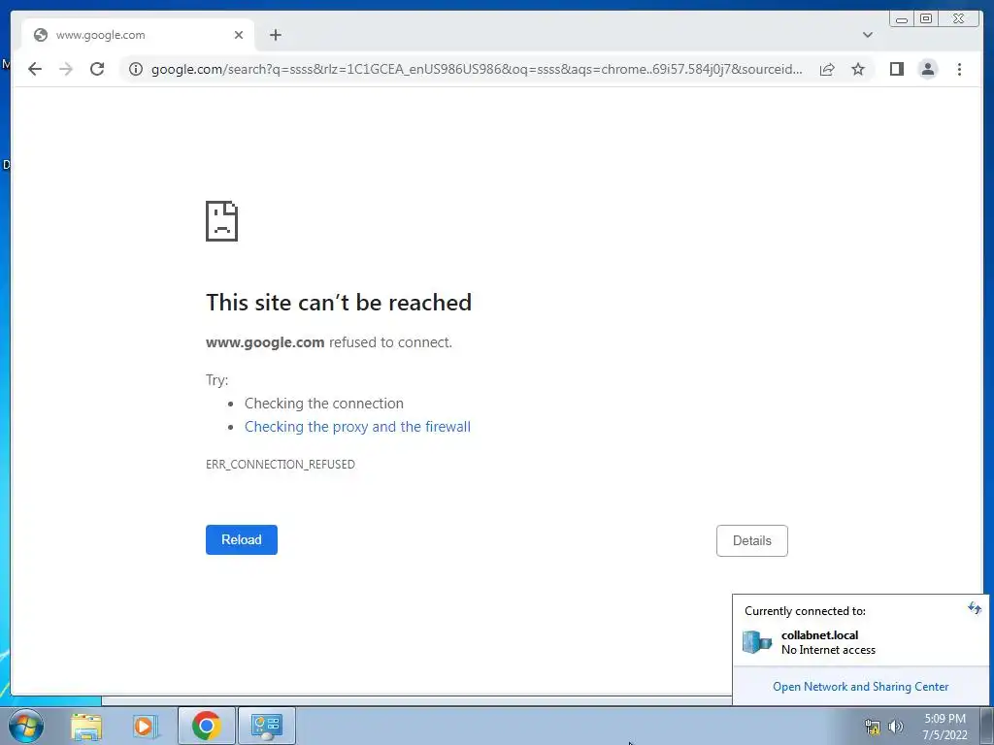Image resolution: width=994 pixels, height=745 pixels.
Task: Select the www.google.com tab
Action: [138, 35]
